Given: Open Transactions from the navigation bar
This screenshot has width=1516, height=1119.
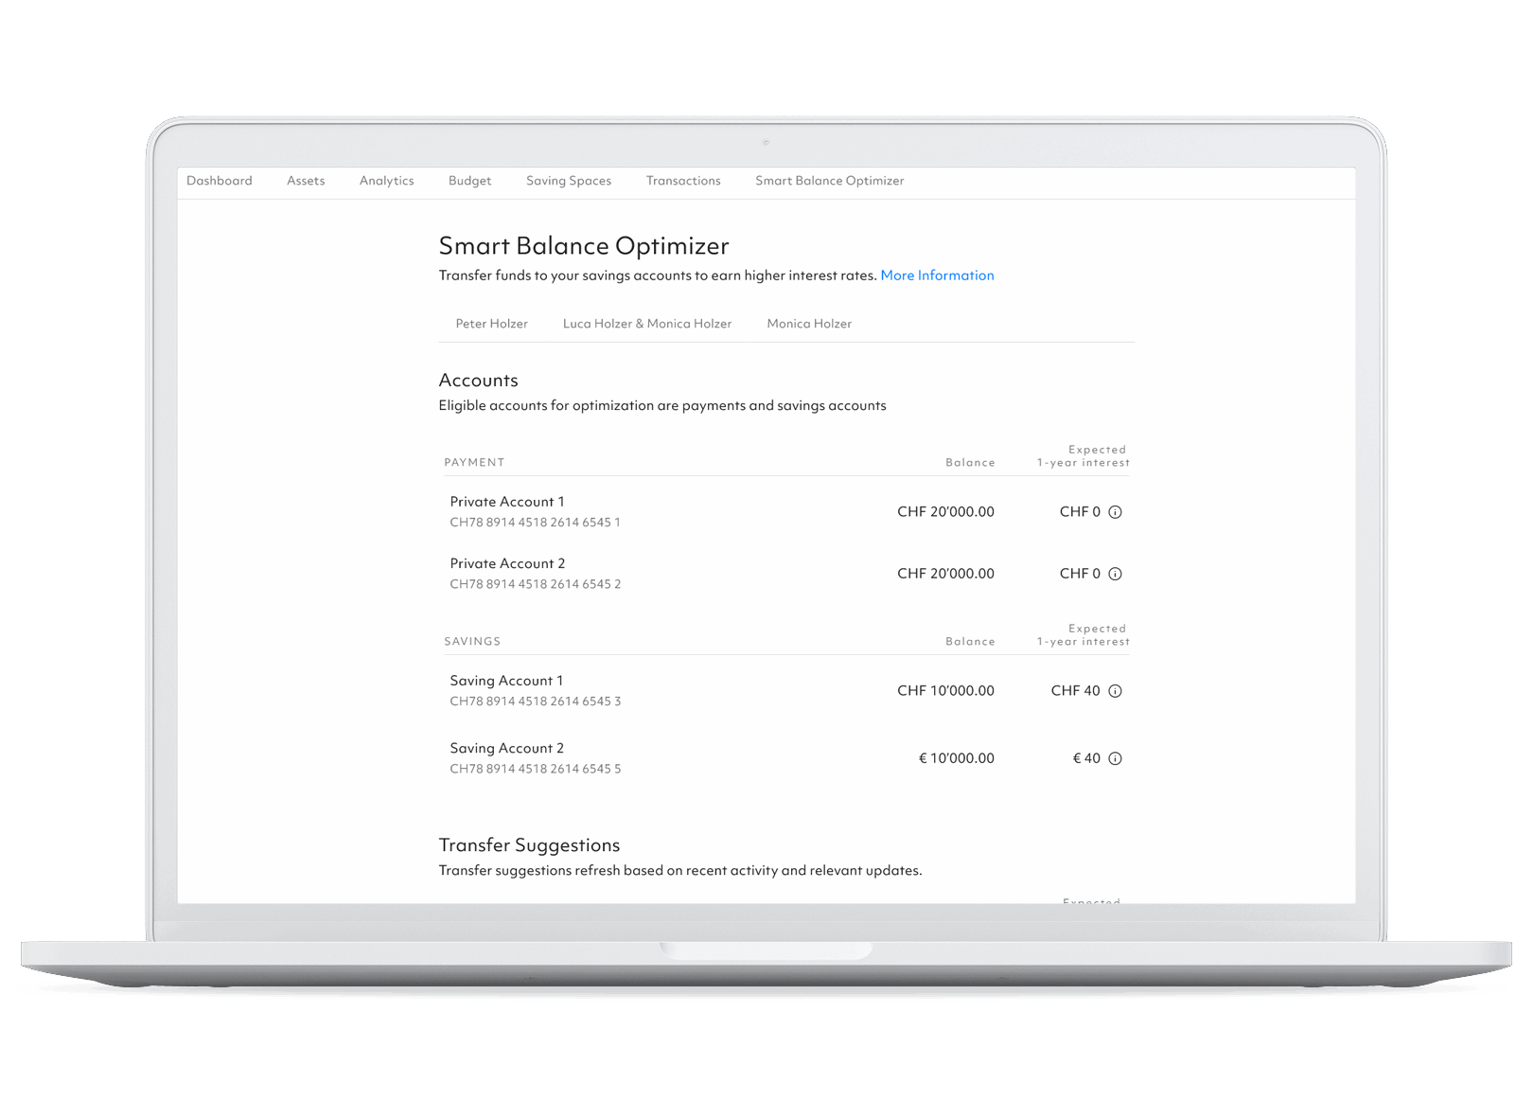Looking at the screenshot, I should (683, 181).
